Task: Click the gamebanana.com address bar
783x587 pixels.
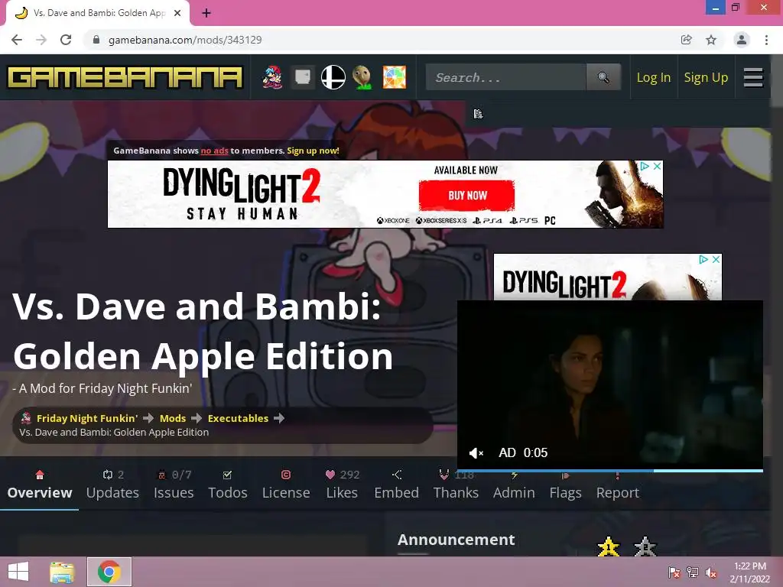Action: coord(185,40)
